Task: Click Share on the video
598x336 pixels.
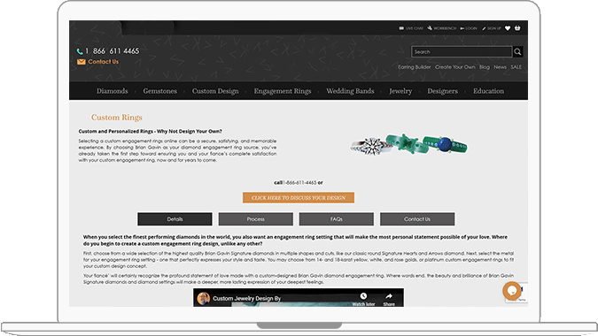Action: click(x=389, y=299)
